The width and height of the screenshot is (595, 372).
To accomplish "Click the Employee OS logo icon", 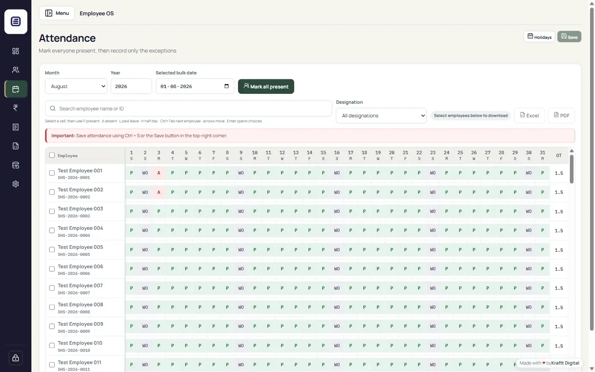I will (16, 21).
